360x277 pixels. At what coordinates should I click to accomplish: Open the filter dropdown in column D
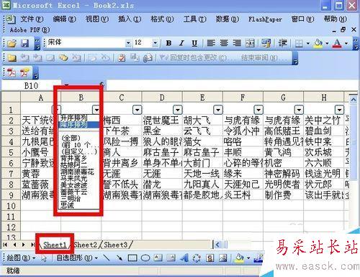[178, 110]
